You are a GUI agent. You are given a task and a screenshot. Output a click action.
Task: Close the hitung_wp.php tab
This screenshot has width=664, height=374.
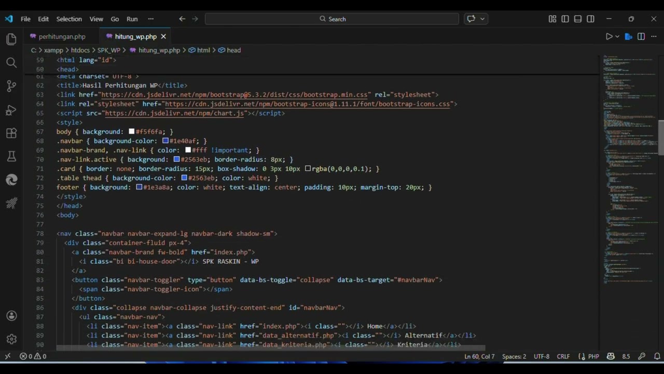point(163,36)
